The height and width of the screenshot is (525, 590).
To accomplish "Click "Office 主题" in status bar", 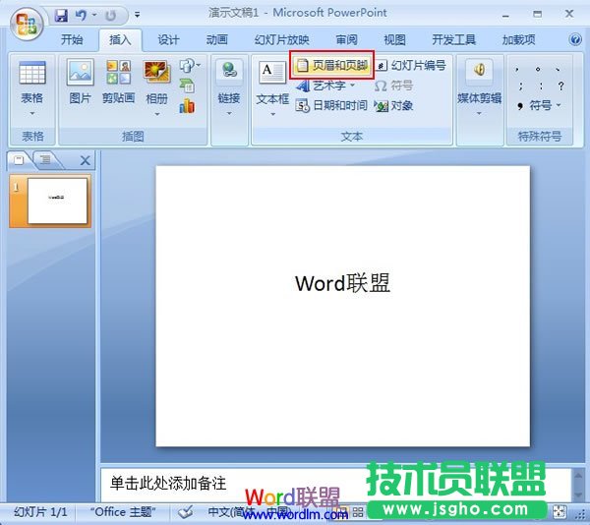I will 123,512.
